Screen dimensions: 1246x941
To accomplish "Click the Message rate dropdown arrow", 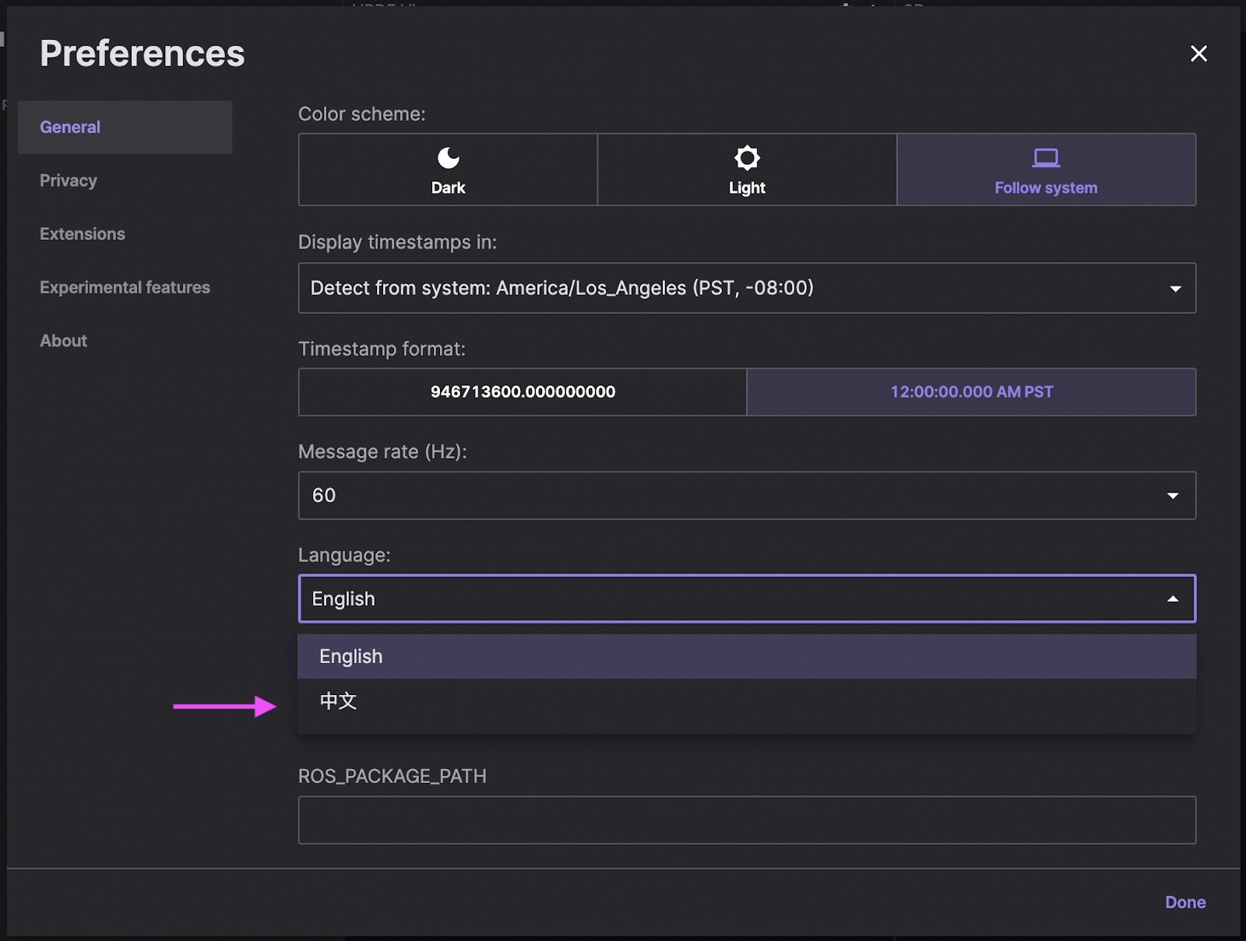I will pos(1173,496).
